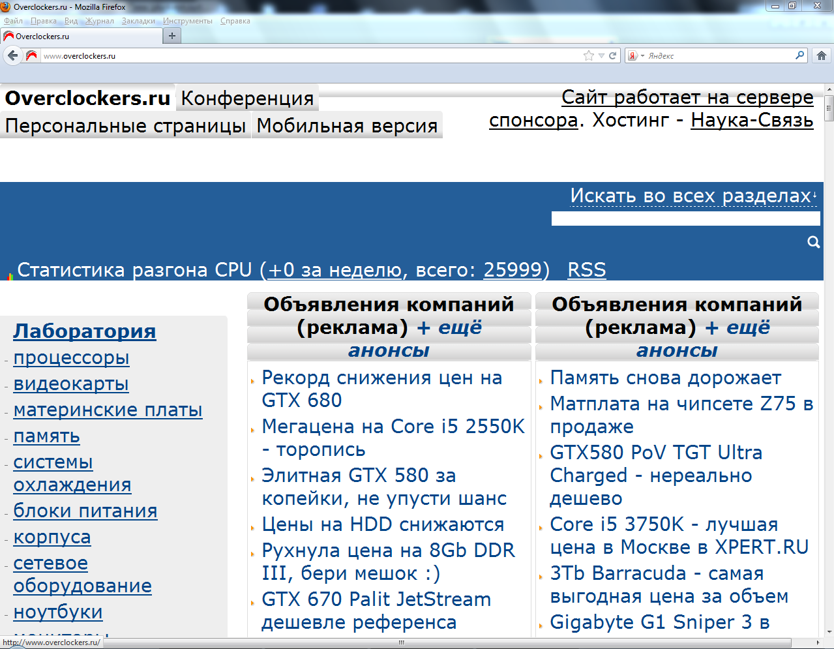The width and height of the screenshot is (834, 649).
Task: Click the browser Back arrow button
Action: pyautogui.click(x=12, y=55)
